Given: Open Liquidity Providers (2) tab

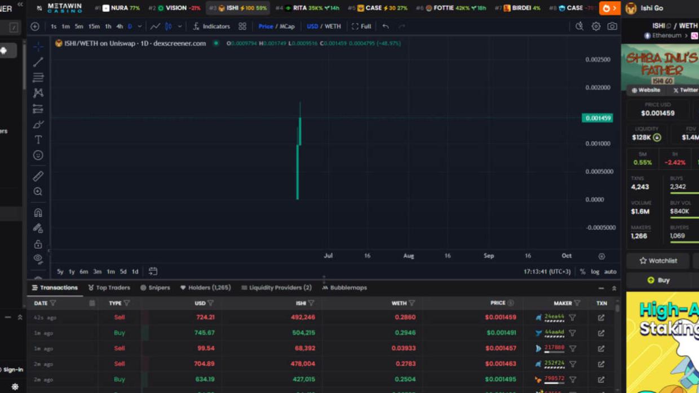Looking at the screenshot, I should tap(276, 288).
